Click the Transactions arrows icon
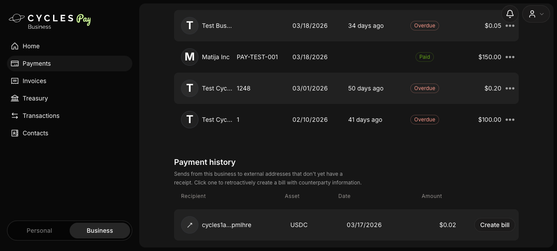Viewport: 557px width, 251px height. (x=15, y=116)
